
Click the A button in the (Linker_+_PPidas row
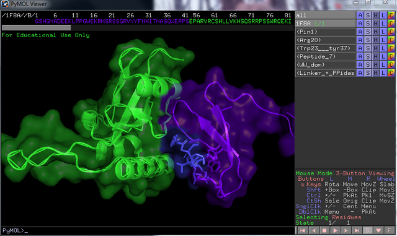(x=360, y=73)
